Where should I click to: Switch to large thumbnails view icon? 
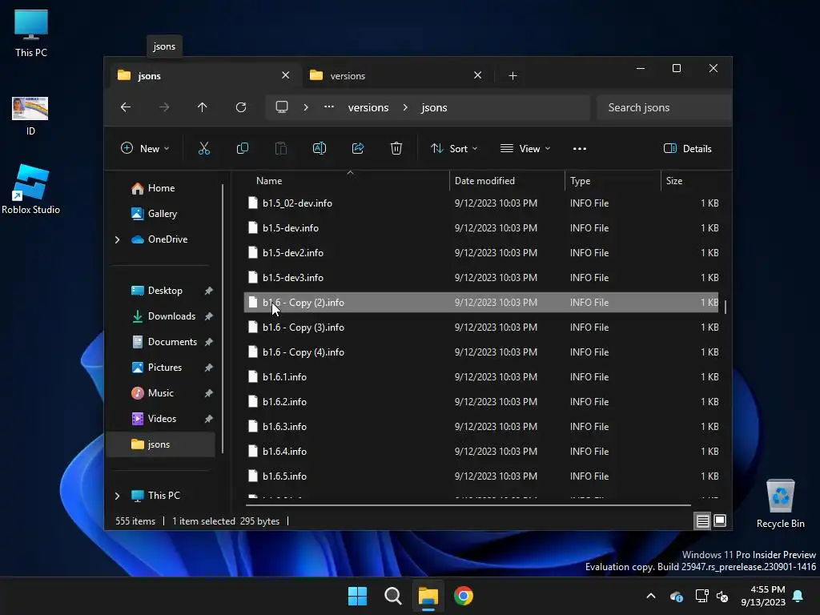720,521
